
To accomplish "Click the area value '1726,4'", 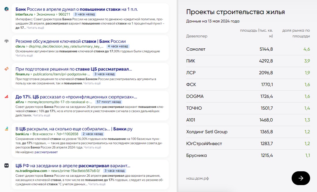I will [267, 96].
